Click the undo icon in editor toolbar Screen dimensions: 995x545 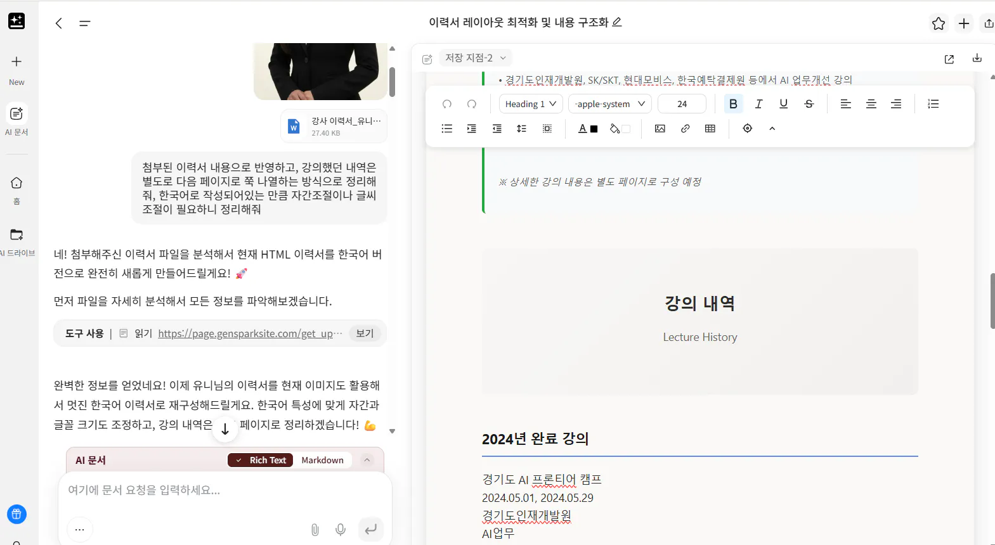(x=447, y=104)
